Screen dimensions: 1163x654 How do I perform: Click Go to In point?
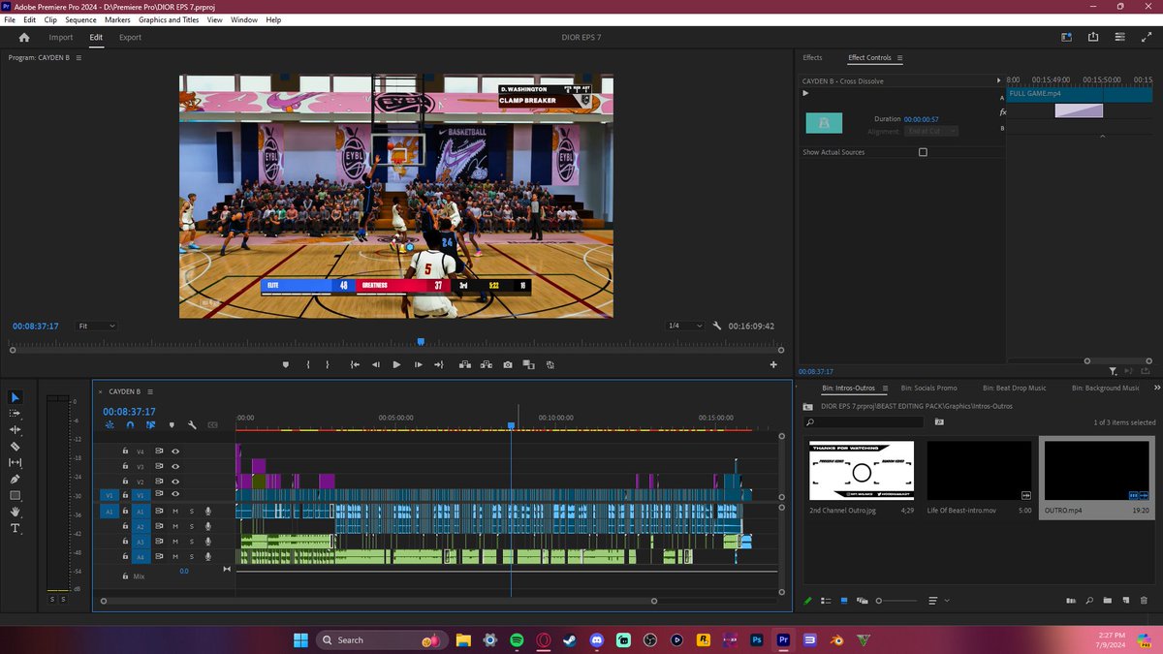(355, 364)
